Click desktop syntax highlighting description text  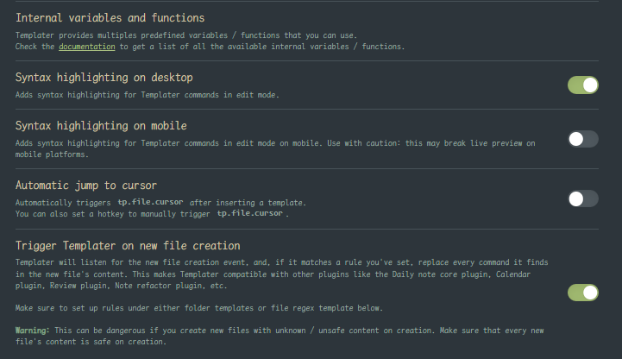click(x=147, y=95)
